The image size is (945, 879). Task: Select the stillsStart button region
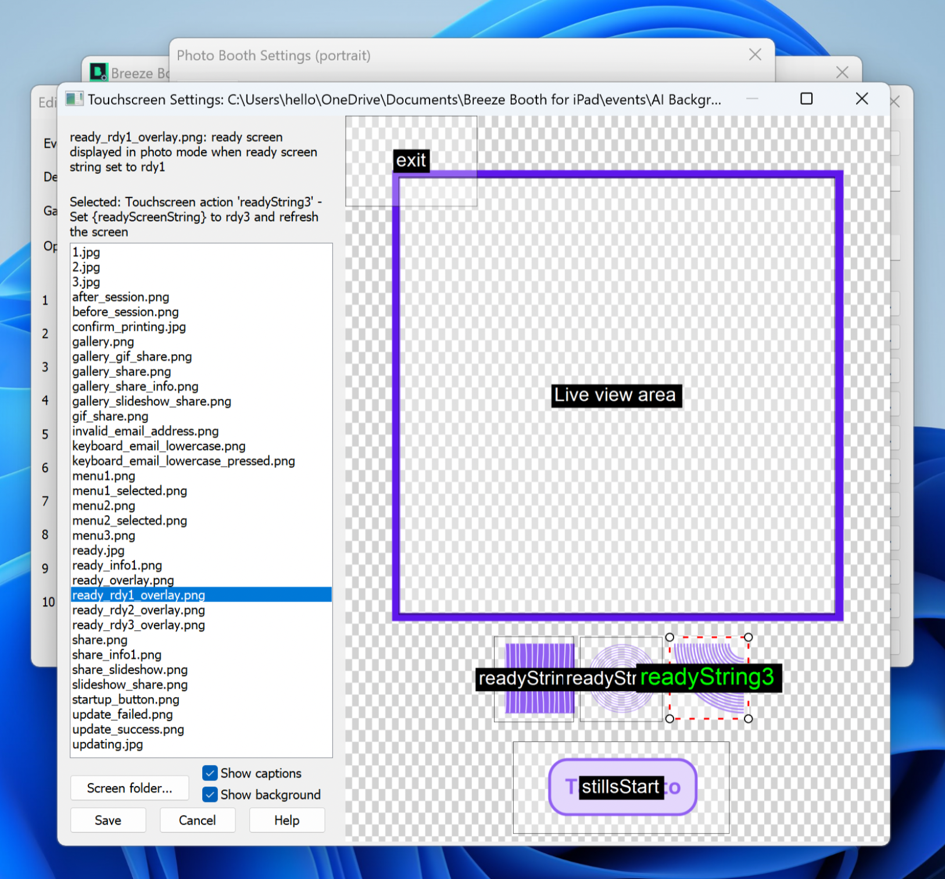point(621,787)
